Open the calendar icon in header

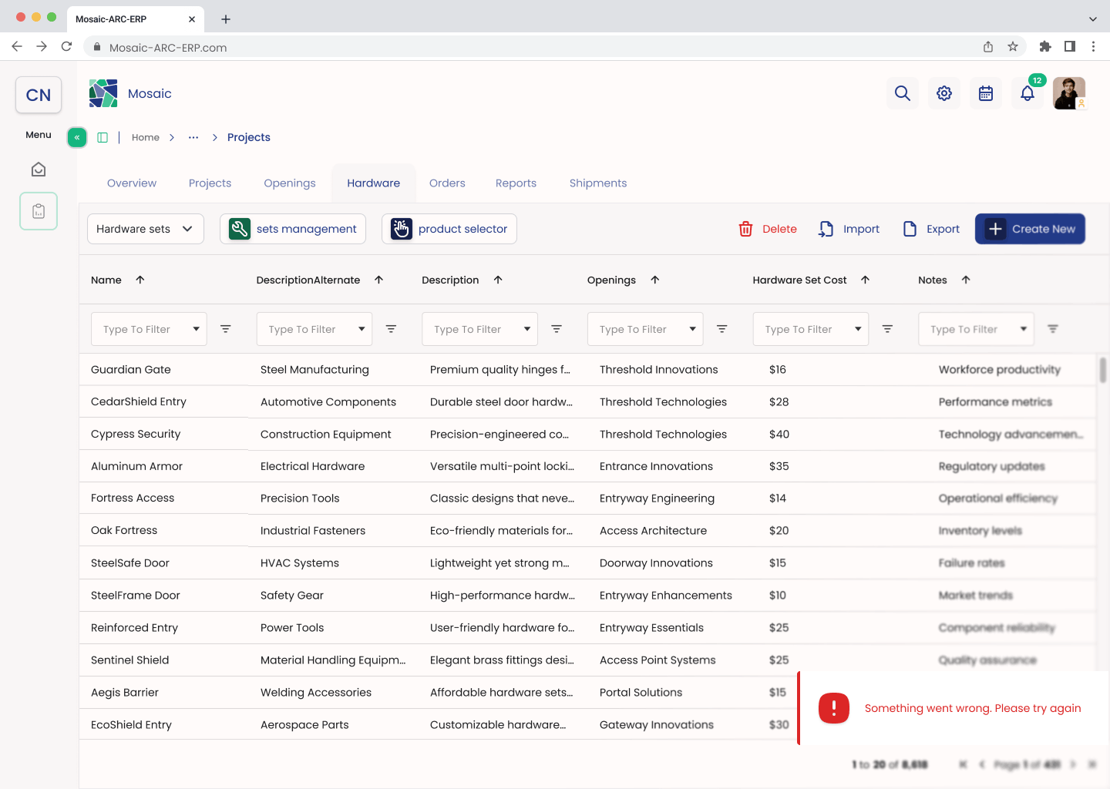click(x=986, y=93)
